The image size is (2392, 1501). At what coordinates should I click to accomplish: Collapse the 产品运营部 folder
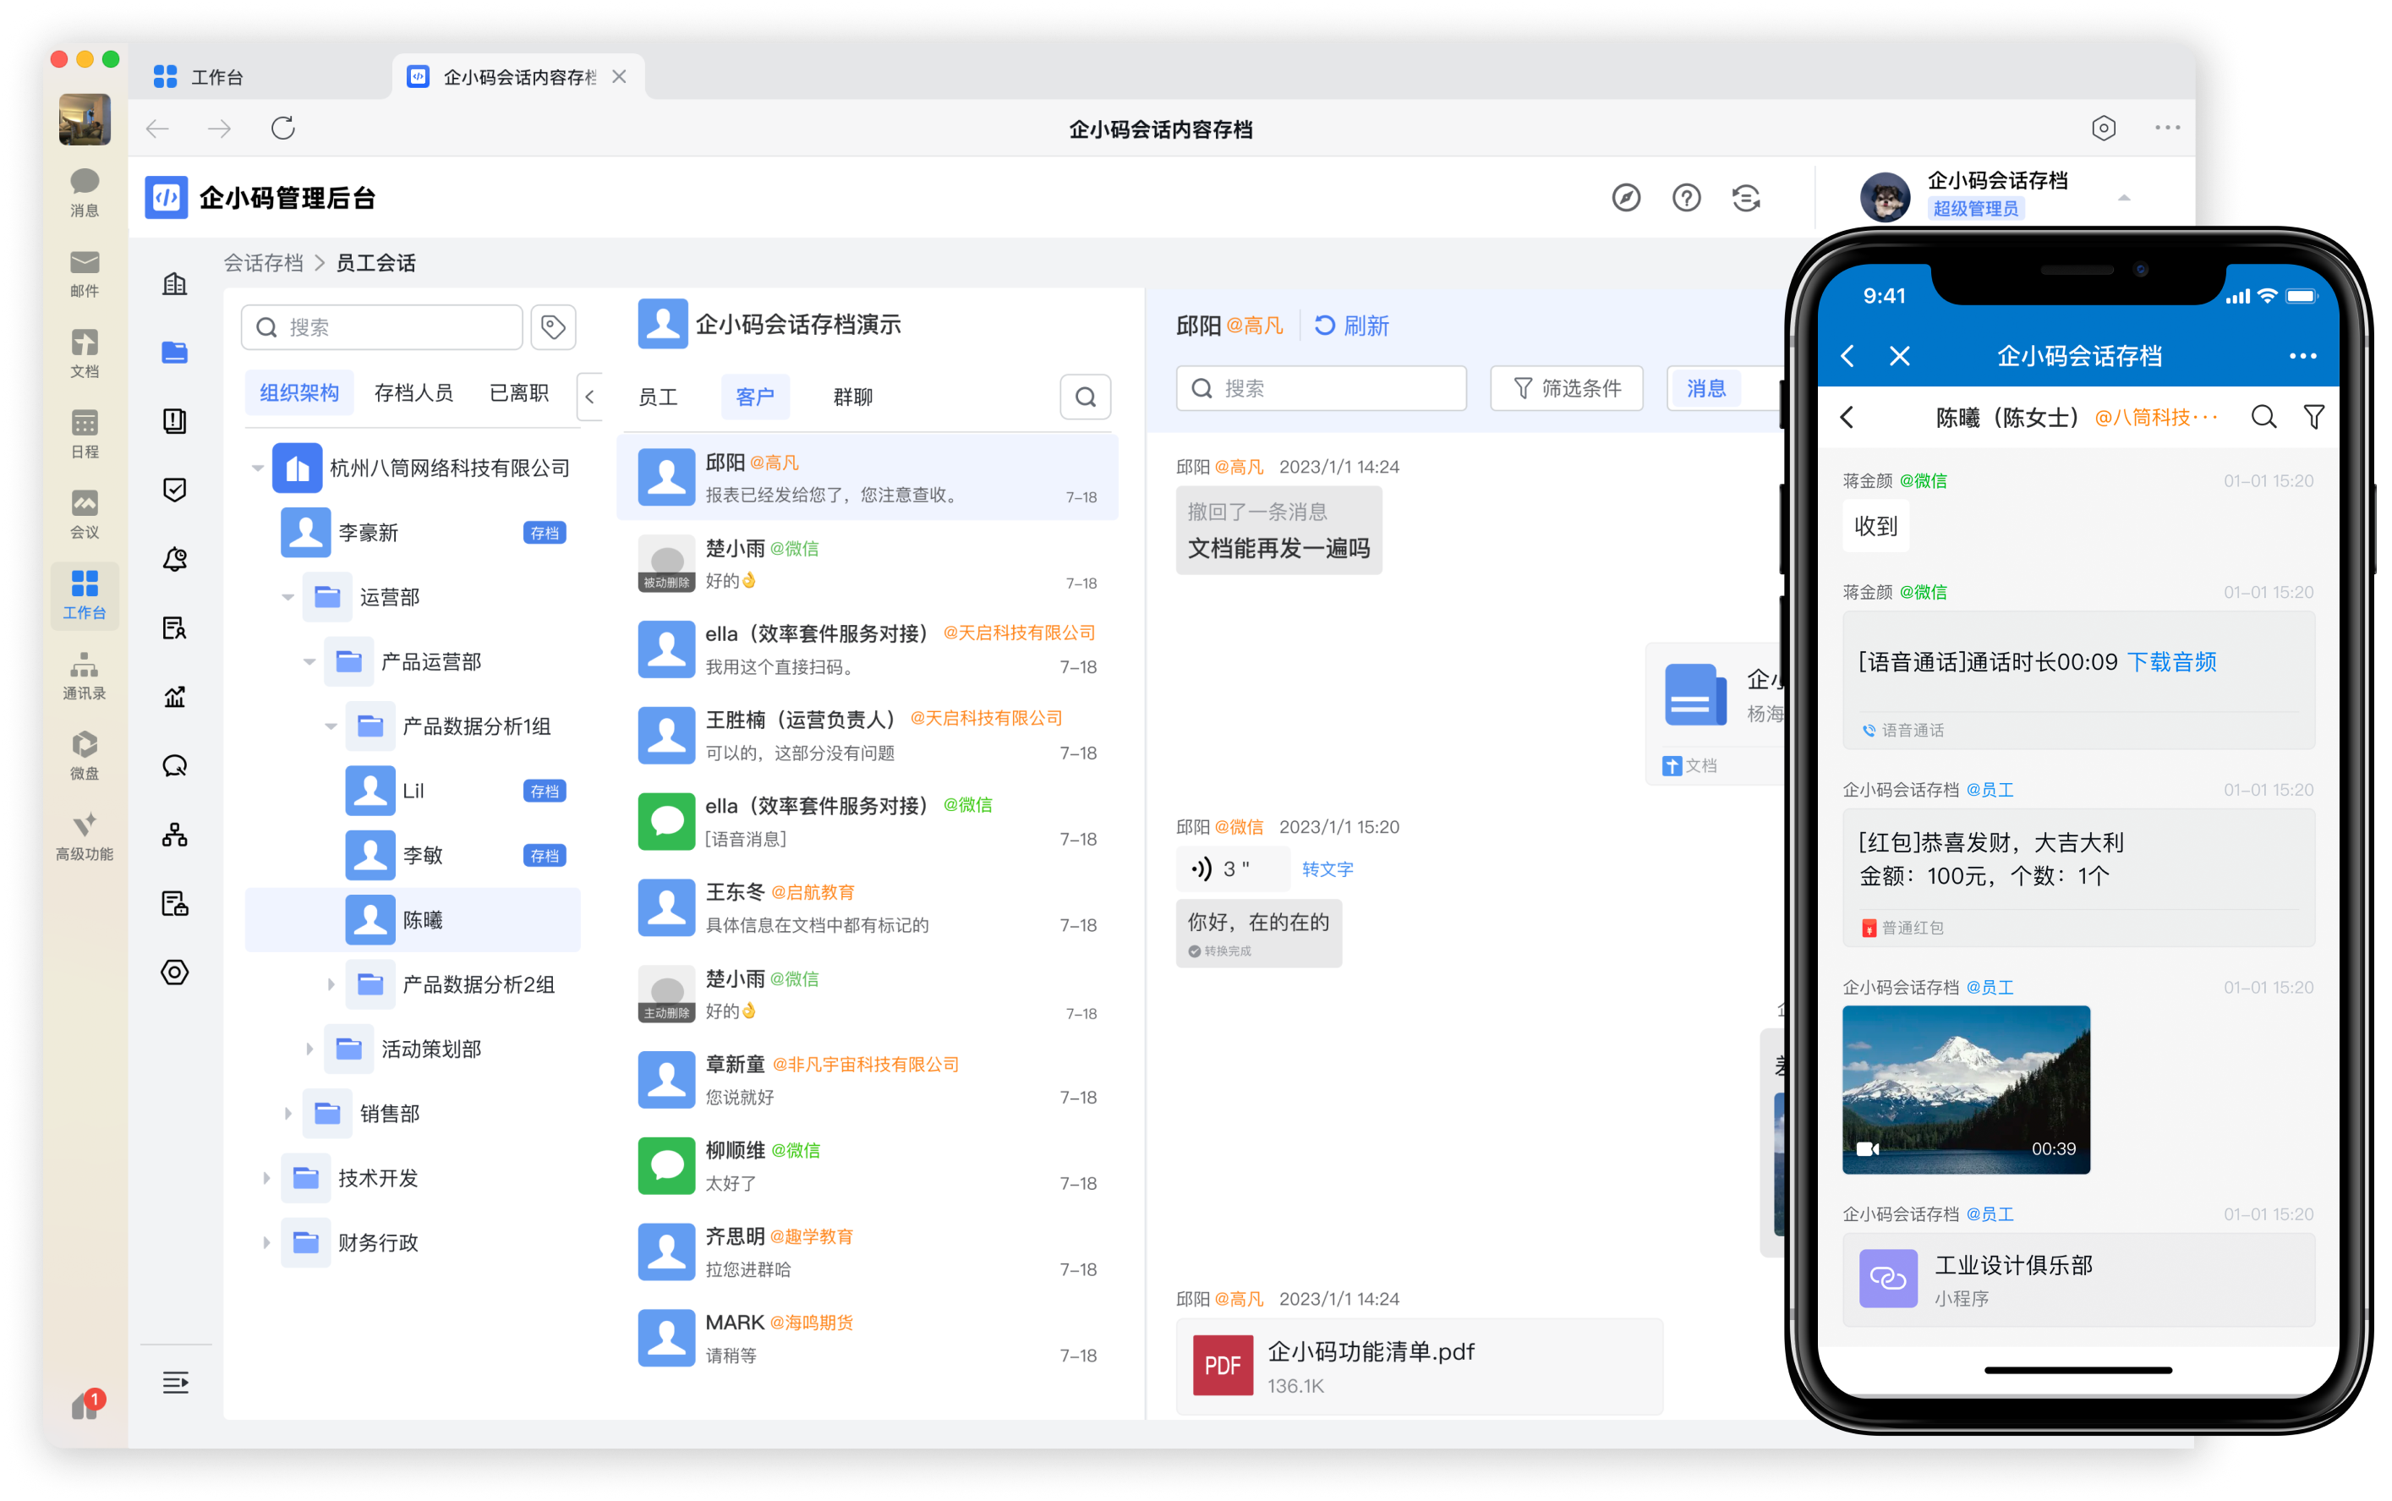[x=309, y=661]
